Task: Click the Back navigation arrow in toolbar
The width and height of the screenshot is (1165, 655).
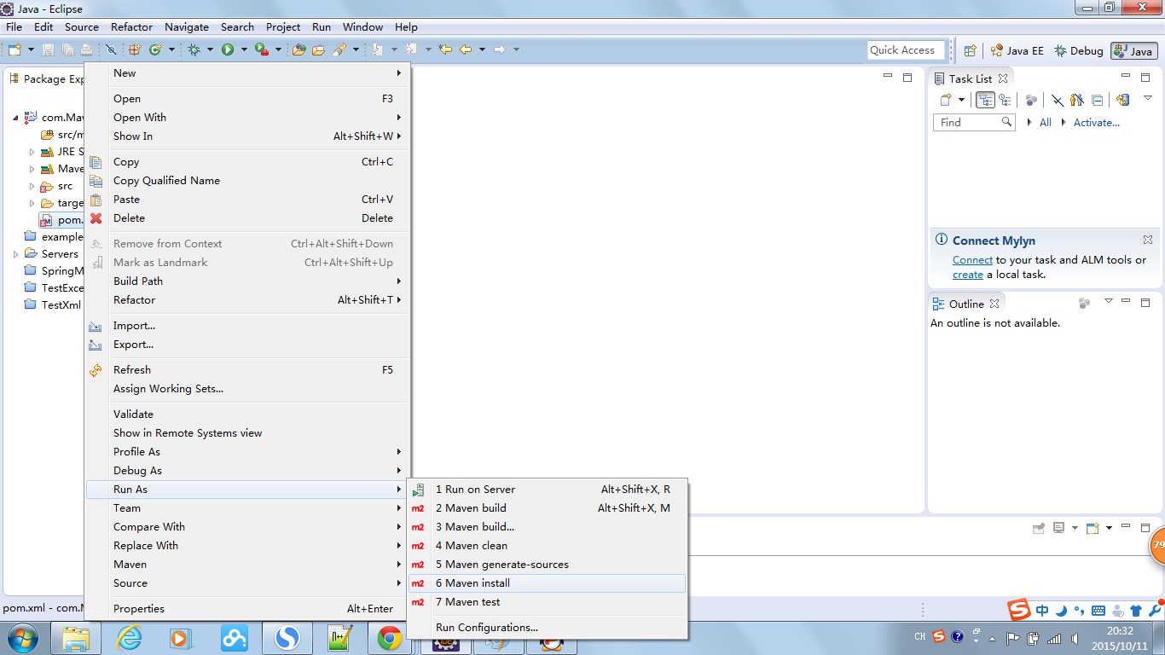Action: coord(466,49)
